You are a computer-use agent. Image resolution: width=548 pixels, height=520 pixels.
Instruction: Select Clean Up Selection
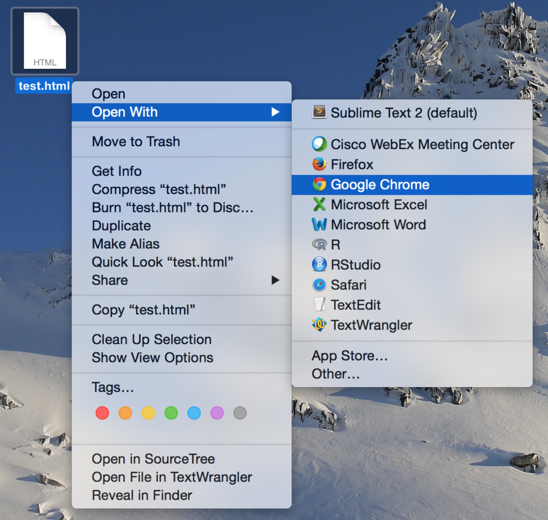pyautogui.click(x=182, y=340)
